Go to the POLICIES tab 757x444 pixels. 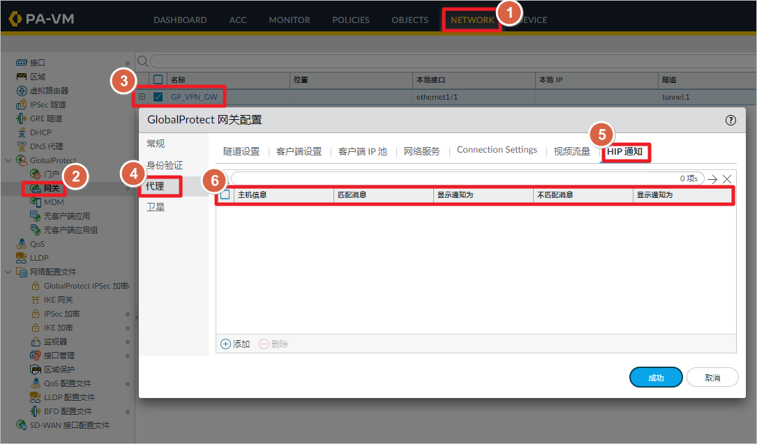(350, 20)
